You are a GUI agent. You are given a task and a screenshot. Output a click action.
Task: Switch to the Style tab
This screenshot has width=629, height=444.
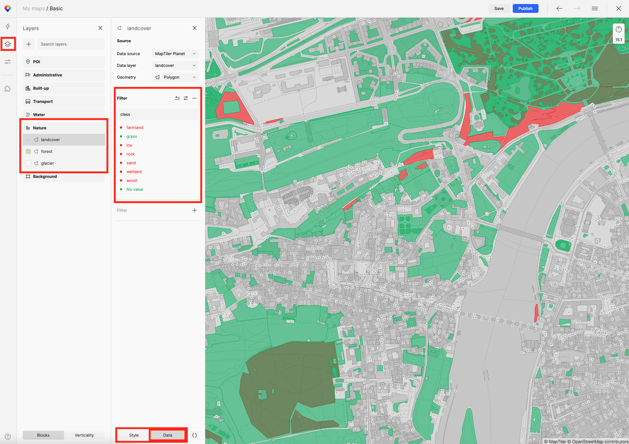tap(134, 435)
